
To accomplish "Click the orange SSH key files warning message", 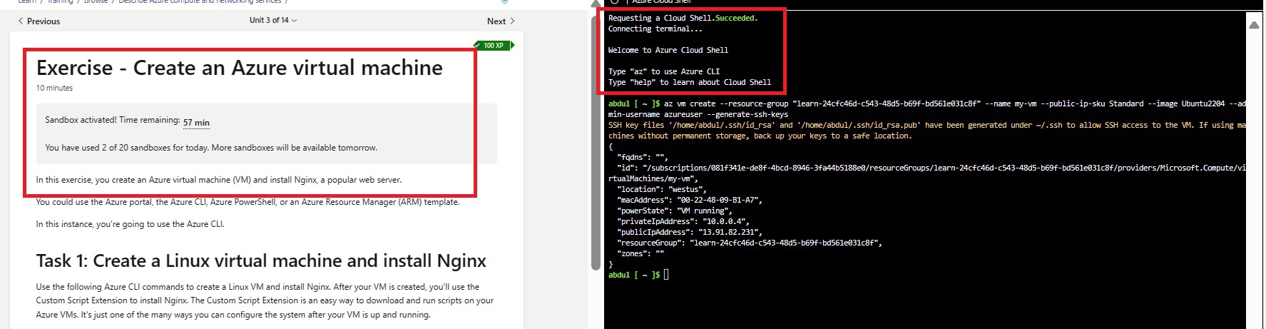I will click(x=927, y=130).
